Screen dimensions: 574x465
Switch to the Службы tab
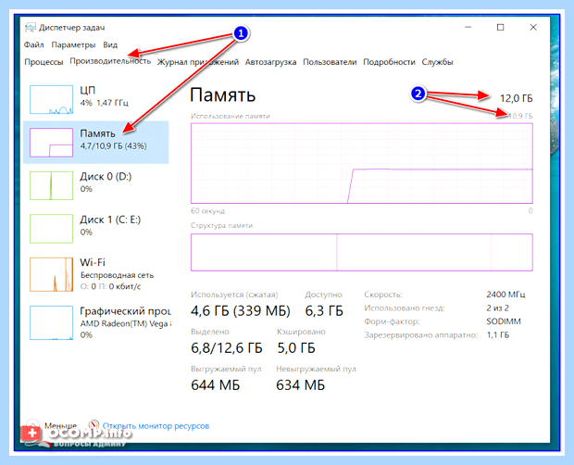click(437, 62)
